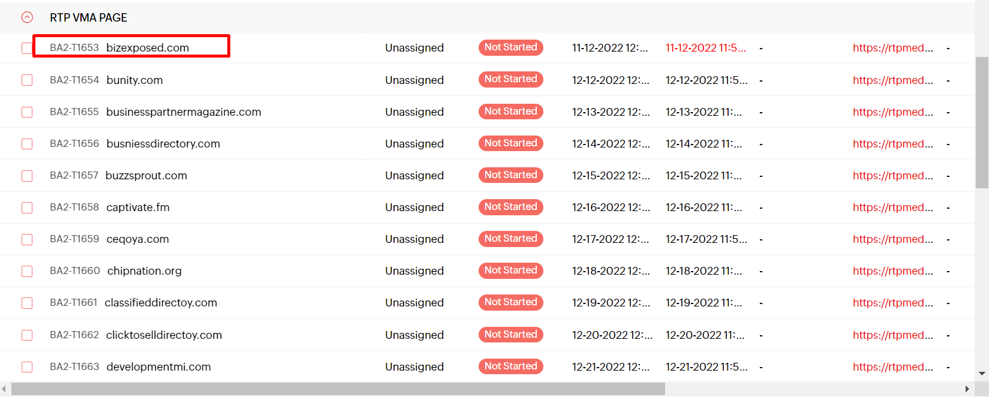Click the down arrow of vertical scrollbar
Viewport: 989px width, 400px height.
click(x=982, y=374)
